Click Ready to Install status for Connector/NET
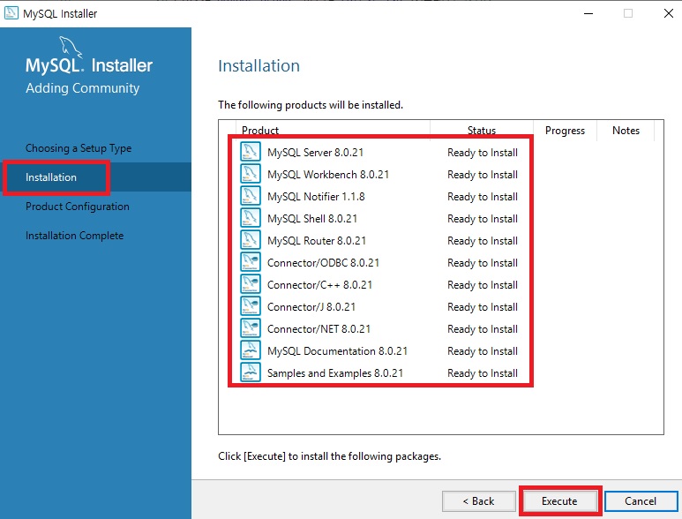The width and height of the screenshot is (682, 519). (483, 329)
